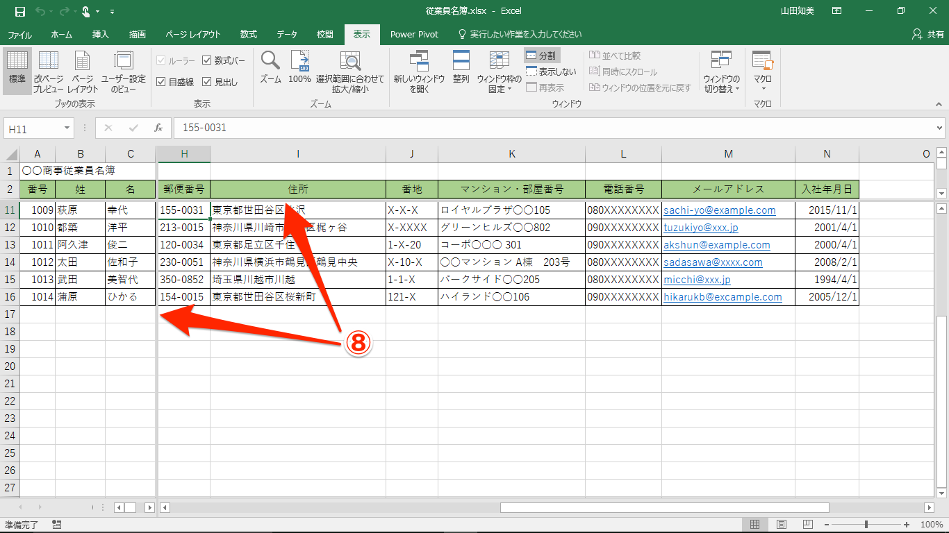Switch to the 数式 tab
The width and height of the screenshot is (949, 533).
point(249,34)
